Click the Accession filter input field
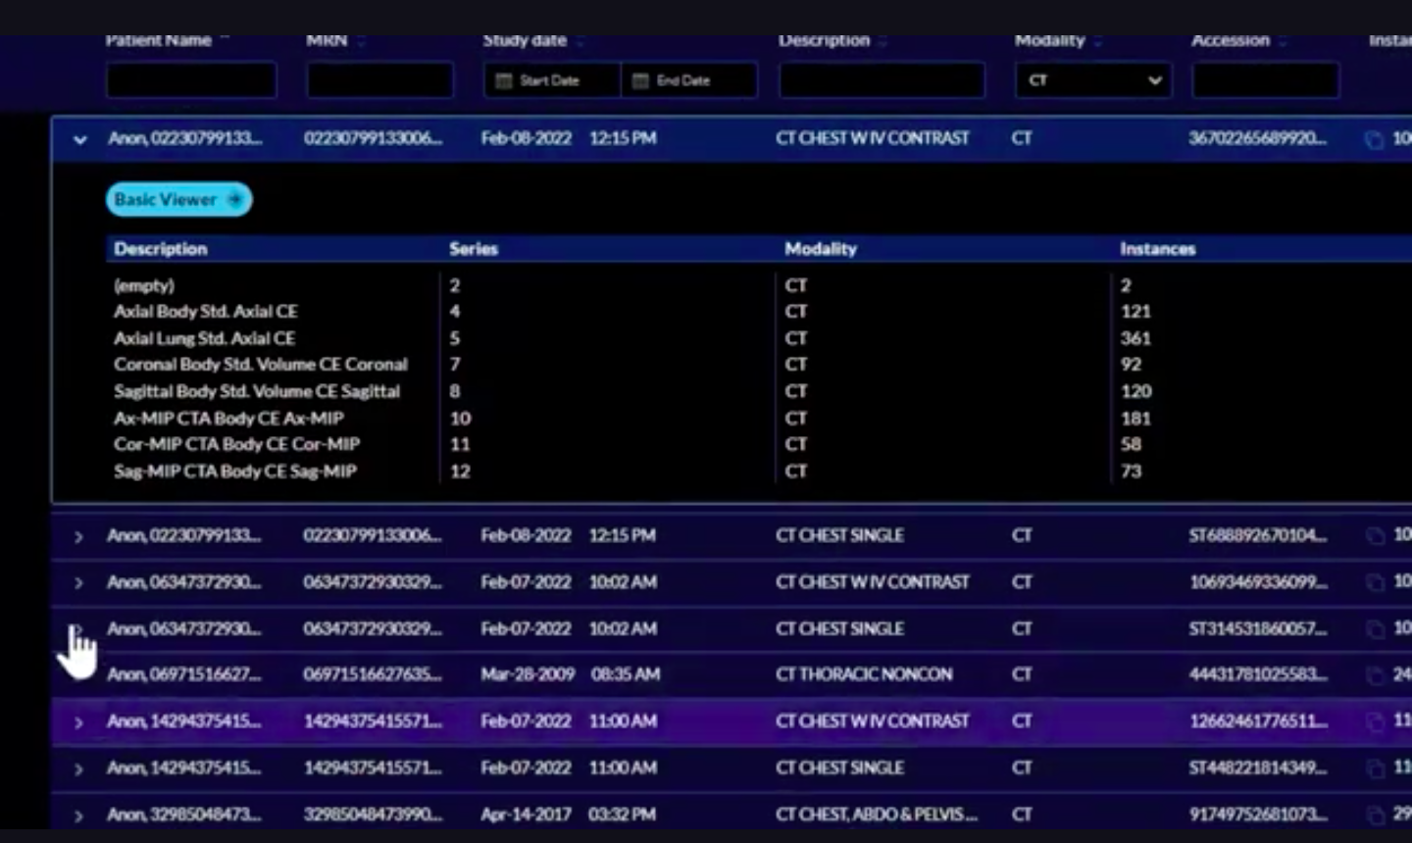The height and width of the screenshot is (843, 1412). click(x=1265, y=80)
